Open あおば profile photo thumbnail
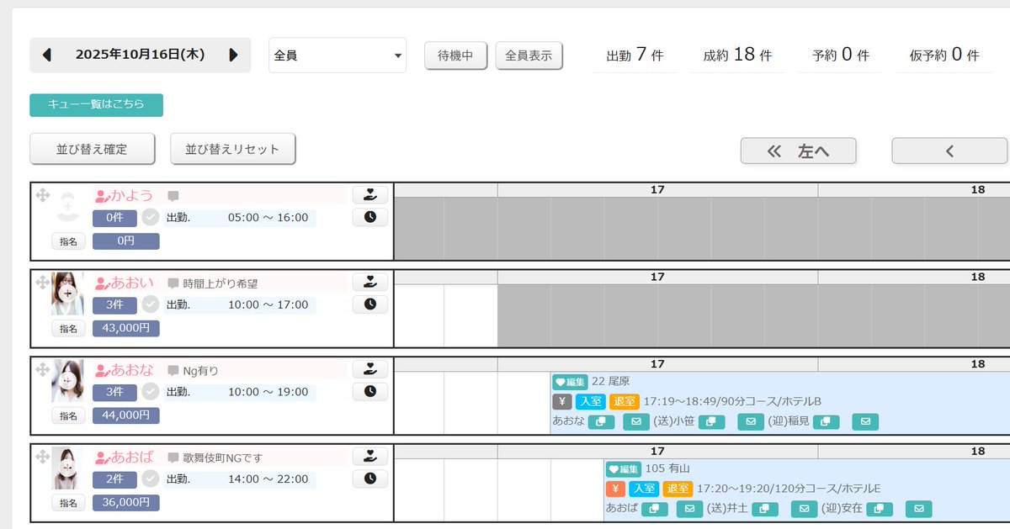 67,468
